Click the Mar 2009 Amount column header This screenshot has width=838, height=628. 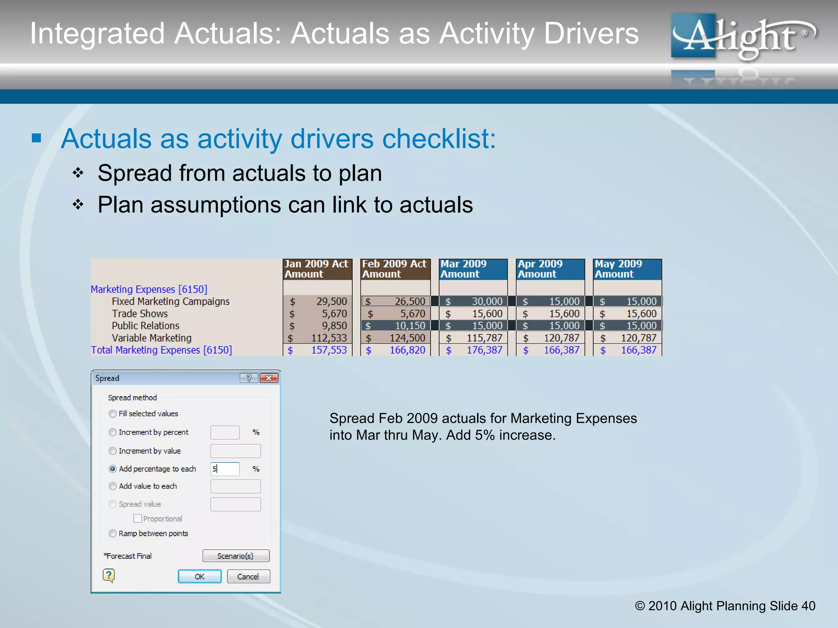[473, 269]
